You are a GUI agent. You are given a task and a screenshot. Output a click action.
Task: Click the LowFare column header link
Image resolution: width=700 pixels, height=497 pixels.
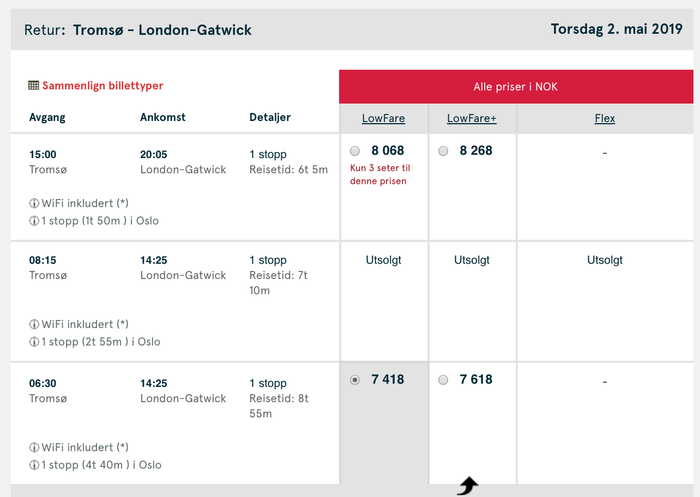pyautogui.click(x=383, y=118)
